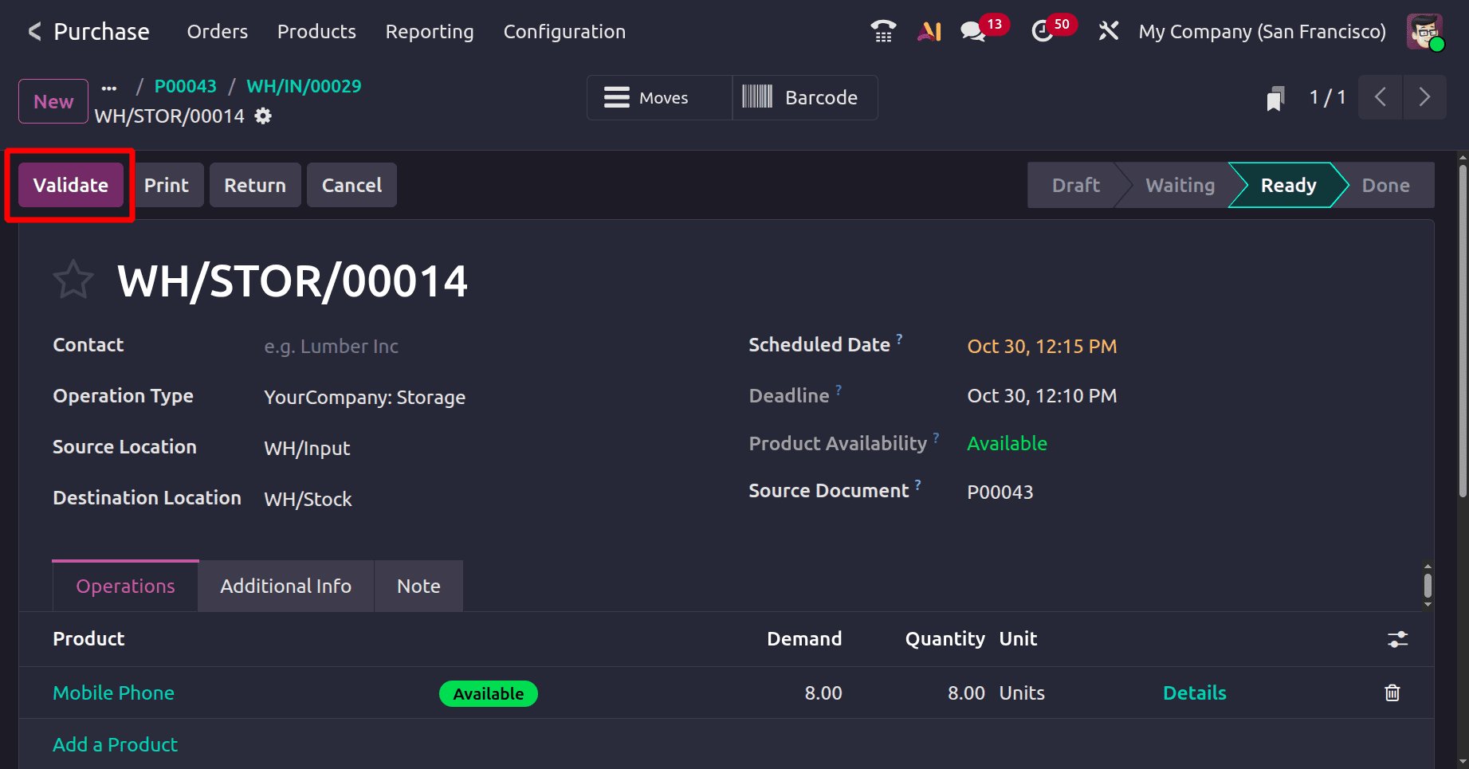The image size is (1469, 769).
Task: Click the developer tools wrench icon
Action: (1108, 31)
